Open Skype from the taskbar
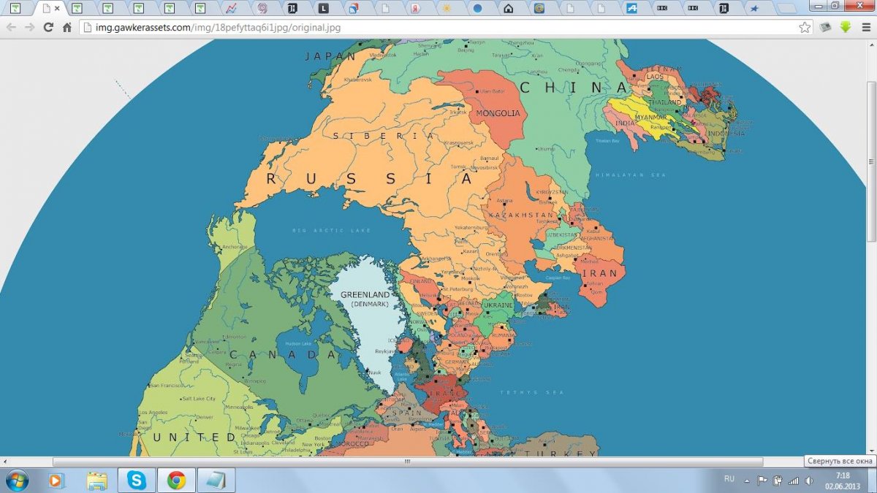This screenshot has width=877, height=493. [x=137, y=480]
